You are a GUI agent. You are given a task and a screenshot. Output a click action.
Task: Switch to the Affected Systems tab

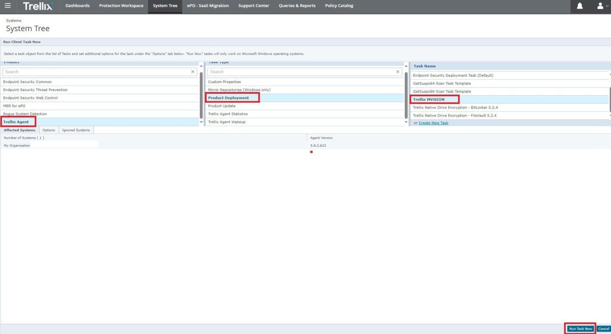[20, 130]
